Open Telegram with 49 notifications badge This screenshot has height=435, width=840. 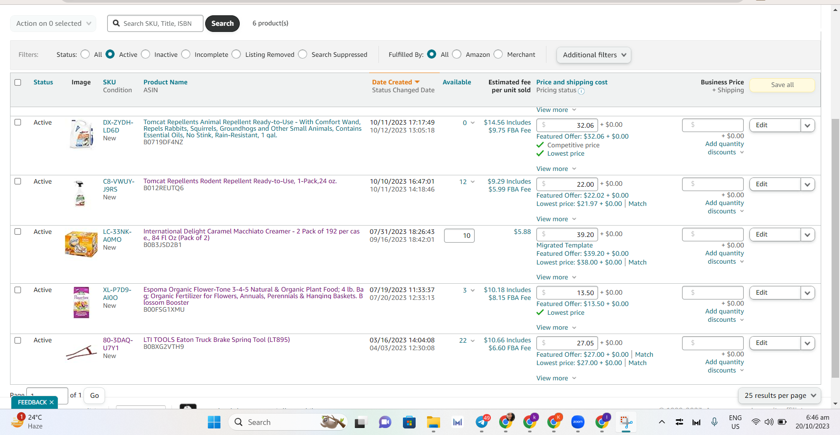tap(482, 422)
